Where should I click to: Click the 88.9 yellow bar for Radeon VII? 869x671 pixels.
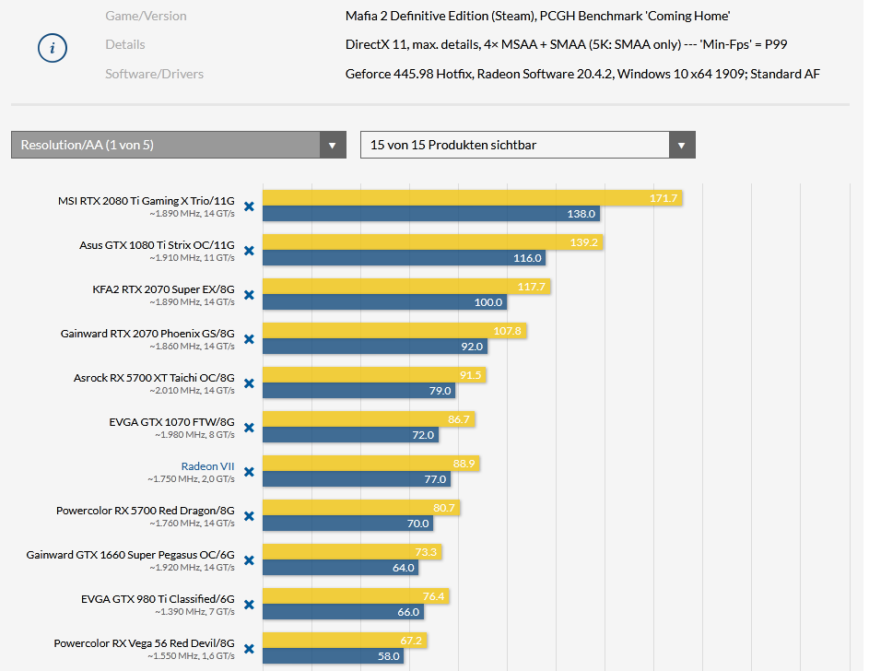click(371, 464)
